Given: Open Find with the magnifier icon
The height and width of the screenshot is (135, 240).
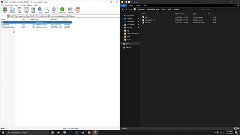Looking at the screenshot, I should [x=40, y=10].
